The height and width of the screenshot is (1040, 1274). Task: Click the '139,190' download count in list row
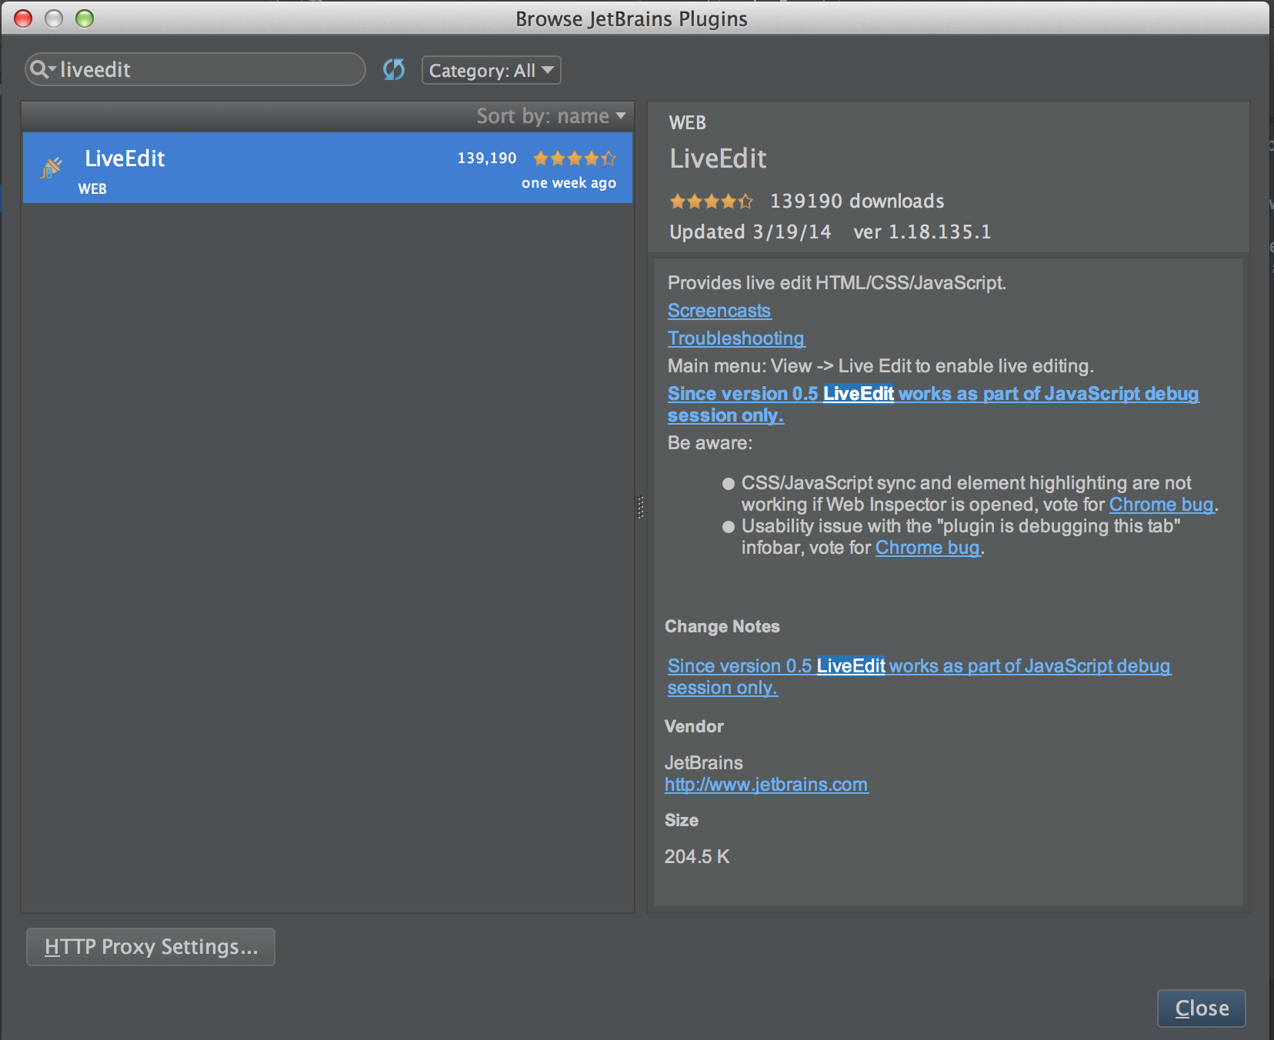(487, 158)
